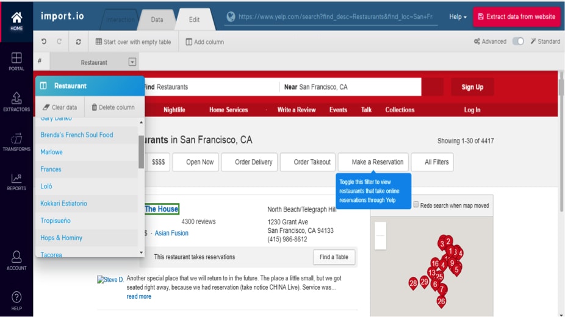Open the Help dropdown menu
Viewport: 565px width, 317px height.
[458, 16]
